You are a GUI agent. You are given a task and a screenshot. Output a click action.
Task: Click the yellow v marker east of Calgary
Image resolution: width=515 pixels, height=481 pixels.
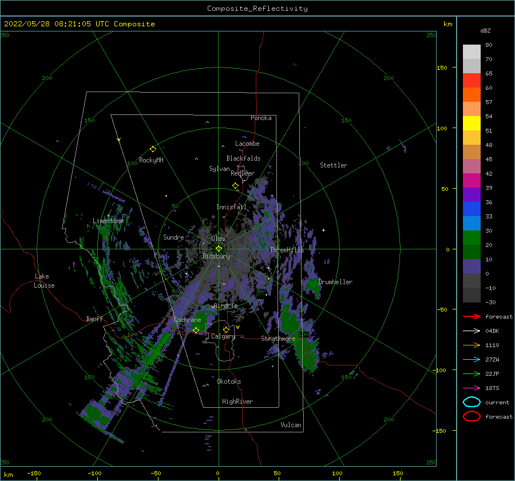[237, 327]
